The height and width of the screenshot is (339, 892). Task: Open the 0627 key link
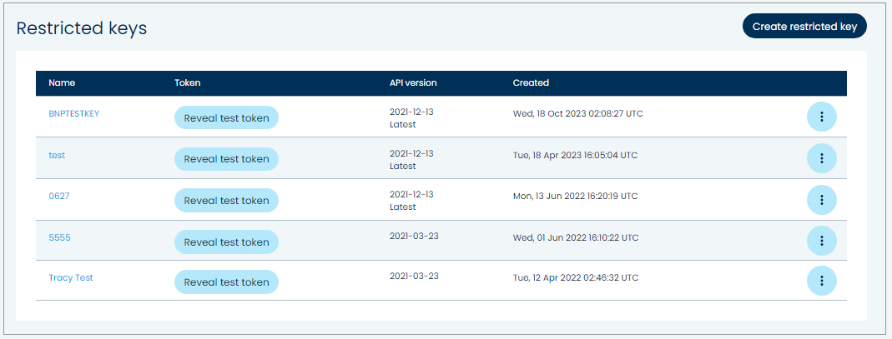(x=58, y=196)
